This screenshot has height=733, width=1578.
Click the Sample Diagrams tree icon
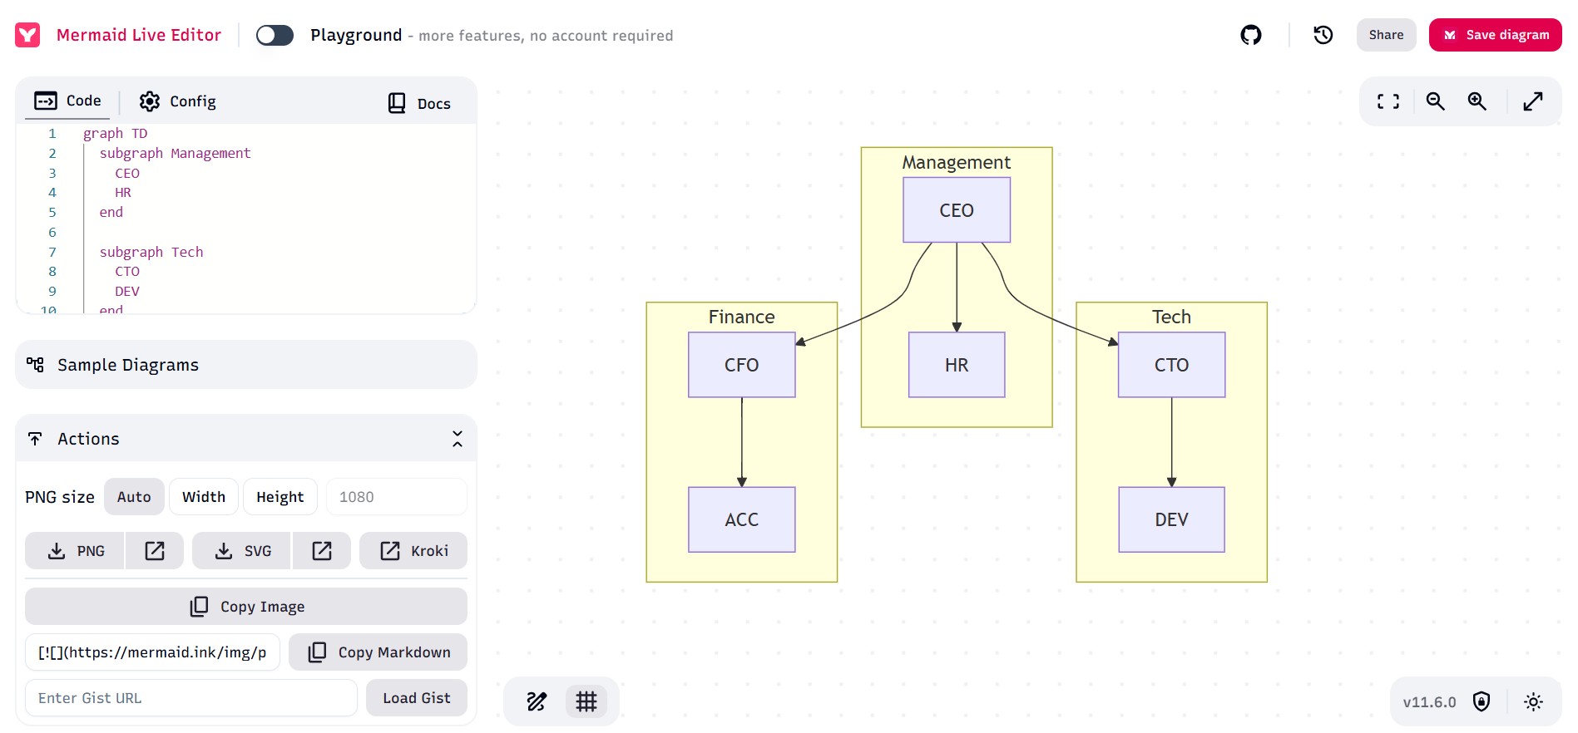(35, 365)
